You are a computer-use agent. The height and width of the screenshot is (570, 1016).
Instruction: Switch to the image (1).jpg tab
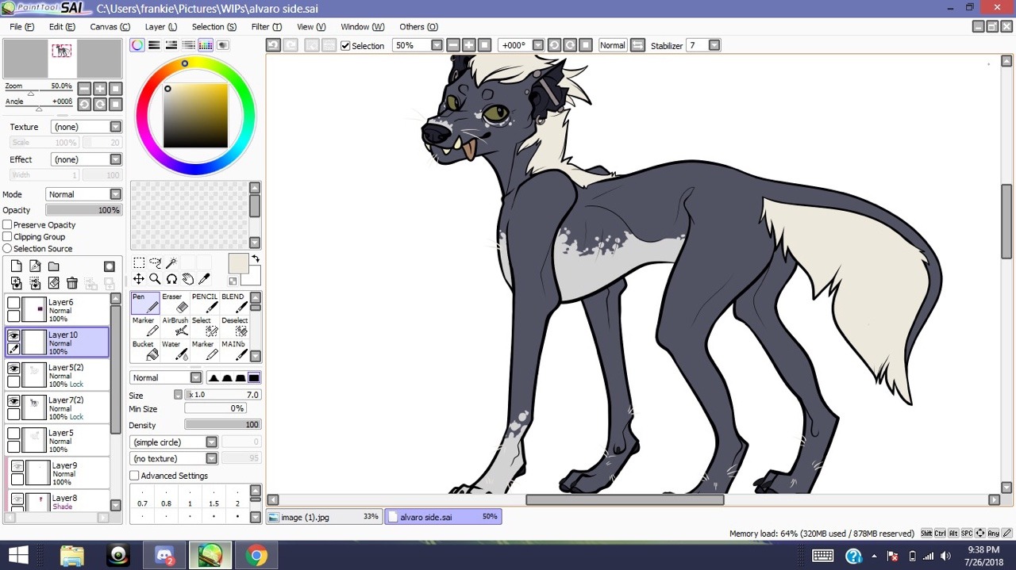(324, 517)
